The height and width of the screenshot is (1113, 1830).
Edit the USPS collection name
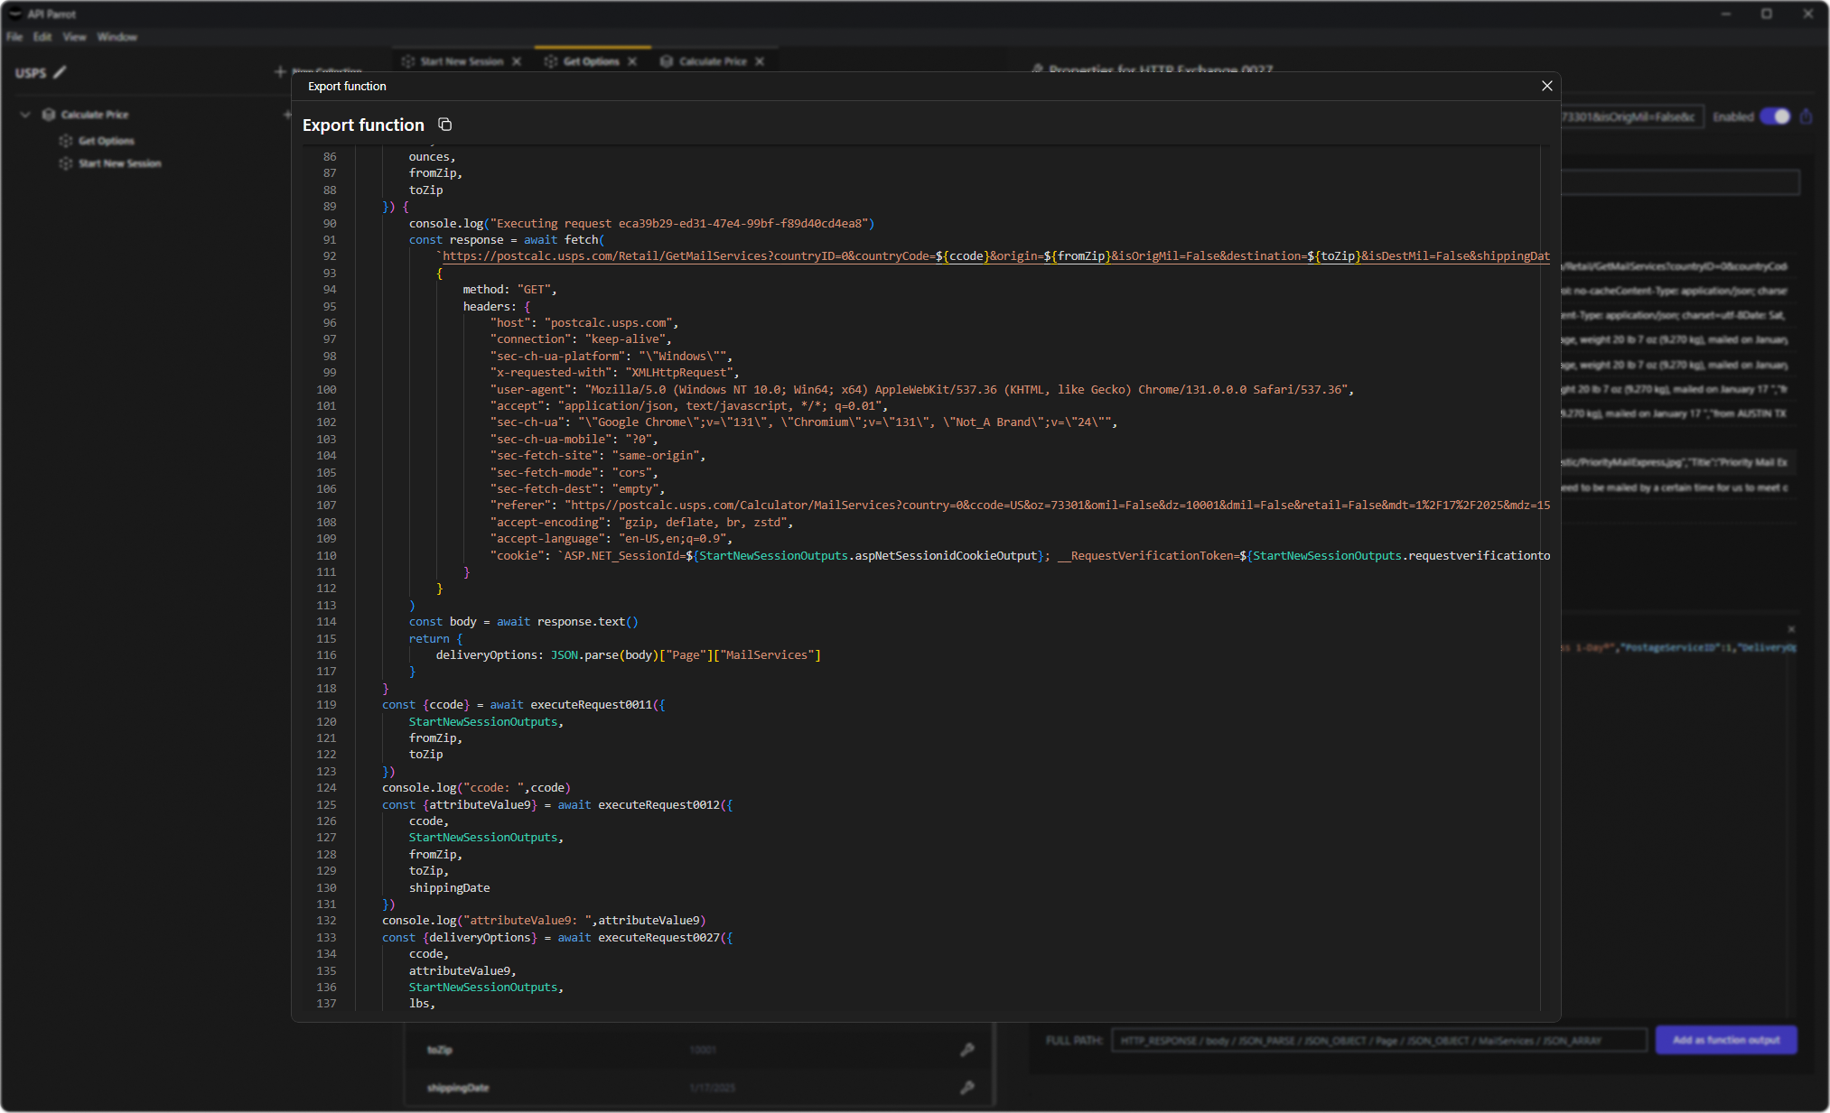click(x=60, y=72)
